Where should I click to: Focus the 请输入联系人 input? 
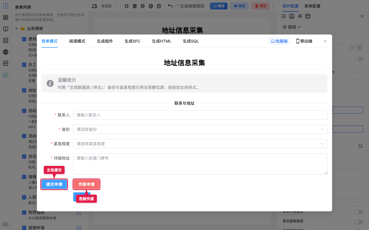click(200, 115)
